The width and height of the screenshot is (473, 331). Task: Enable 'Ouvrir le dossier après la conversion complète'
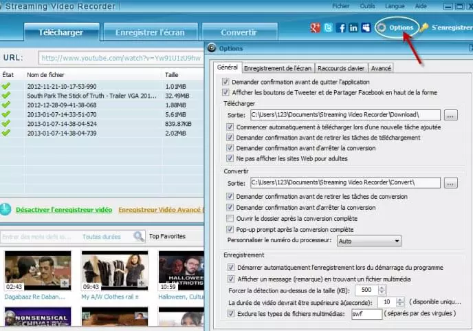(230, 218)
